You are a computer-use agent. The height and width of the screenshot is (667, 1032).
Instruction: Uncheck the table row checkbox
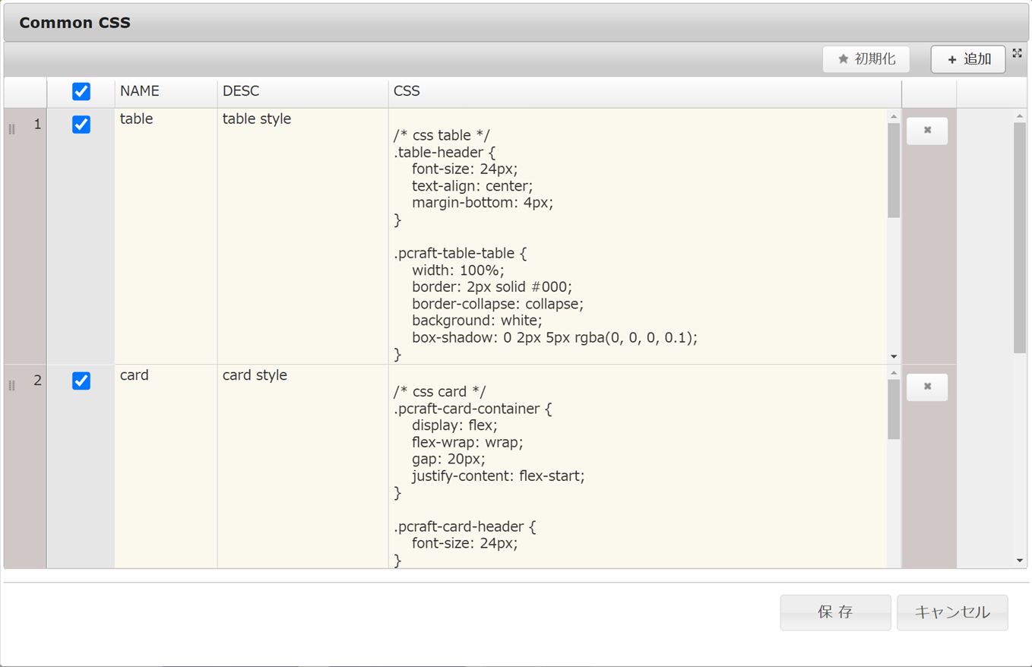click(x=81, y=124)
